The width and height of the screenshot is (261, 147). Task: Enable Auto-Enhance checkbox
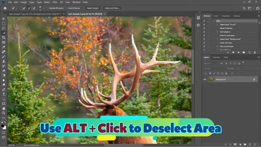click(x=66, y=8)
